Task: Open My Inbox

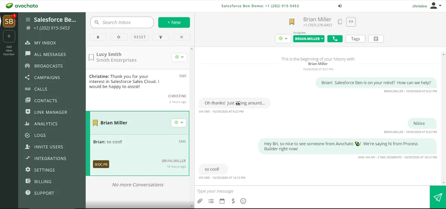Action: [45, 43]
